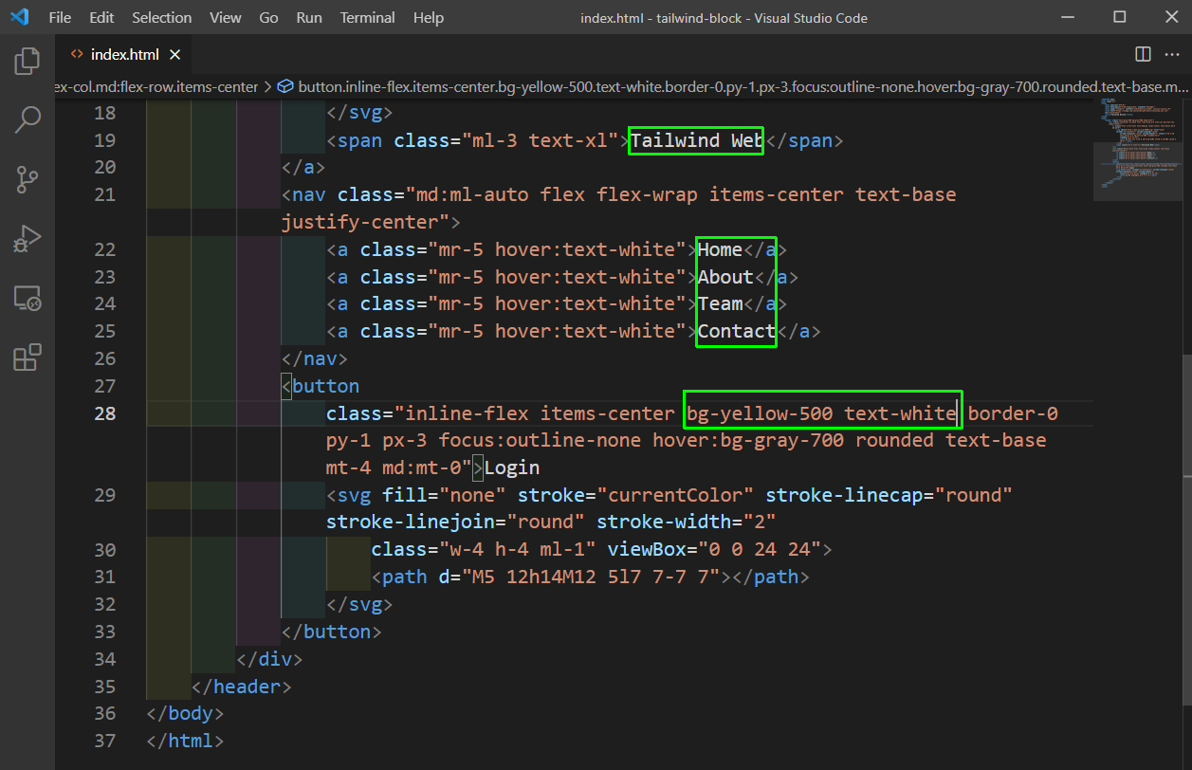Viewport: 1192px width, 770px height.
Task: Switch to the index.html editor tab
Action: pyautogui.click(x=124, y=54)
